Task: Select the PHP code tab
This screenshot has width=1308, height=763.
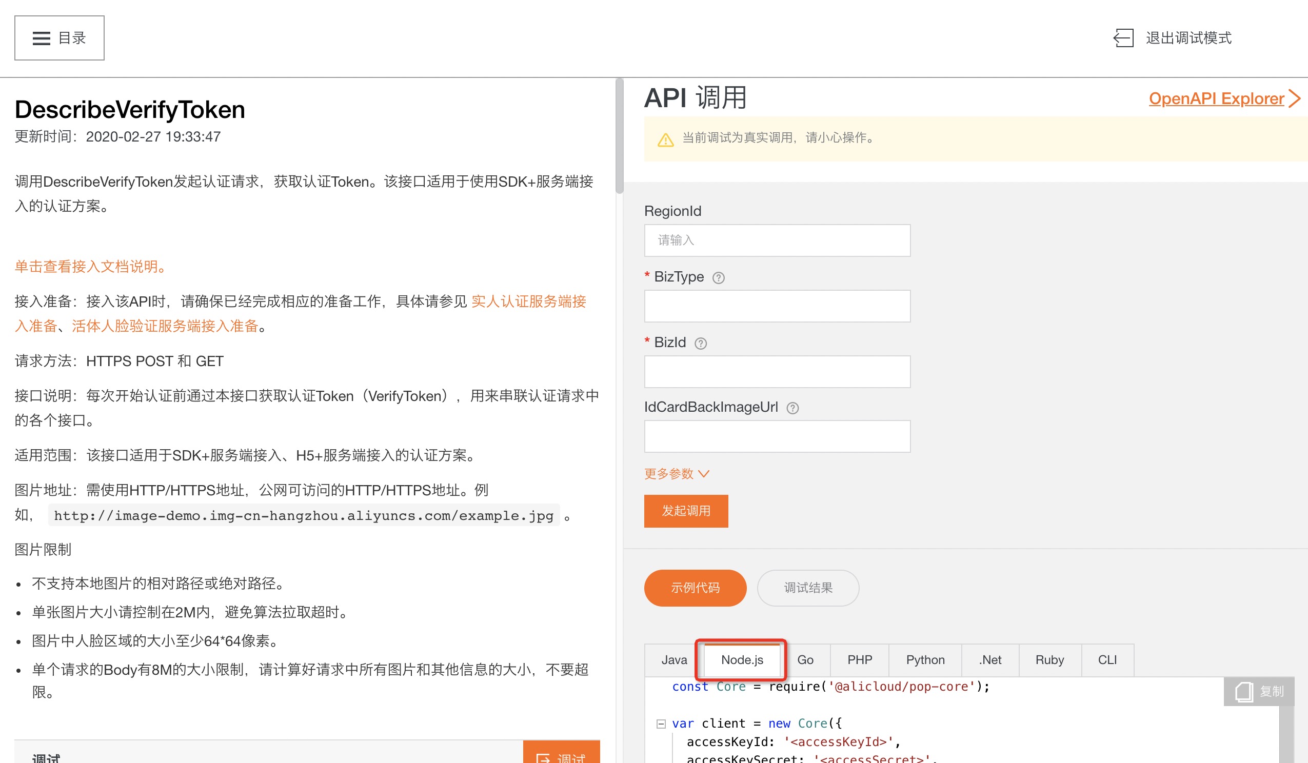Action: click(860, 660)
